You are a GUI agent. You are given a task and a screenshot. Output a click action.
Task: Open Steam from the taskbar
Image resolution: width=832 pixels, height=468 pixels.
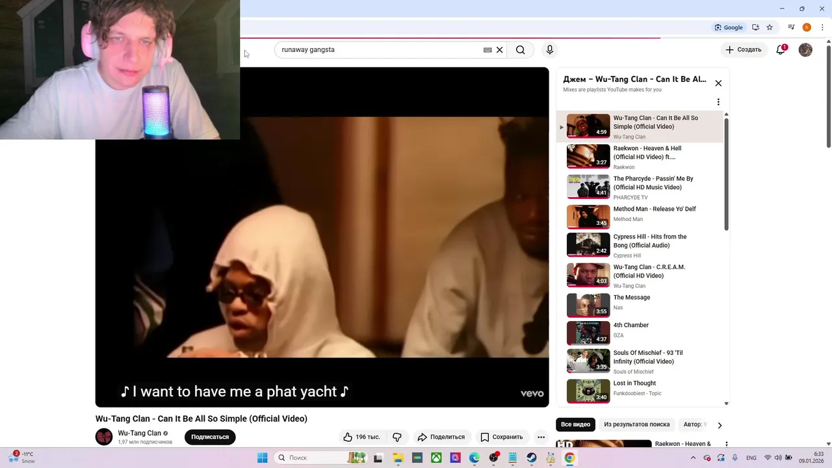[532, 458]
